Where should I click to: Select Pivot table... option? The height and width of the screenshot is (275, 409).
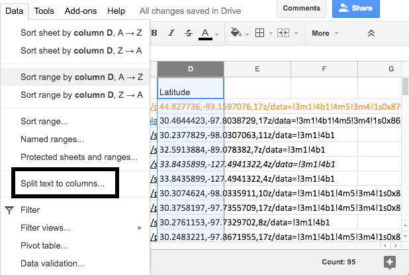[75, 245]
